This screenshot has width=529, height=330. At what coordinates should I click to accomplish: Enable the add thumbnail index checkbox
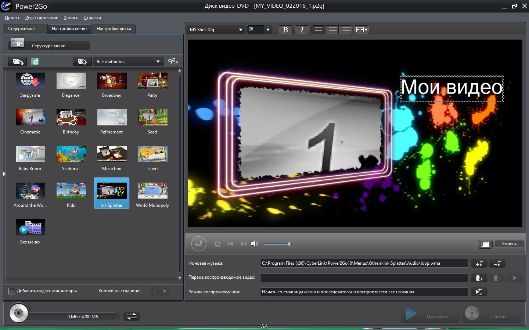(x=12, y=291)
